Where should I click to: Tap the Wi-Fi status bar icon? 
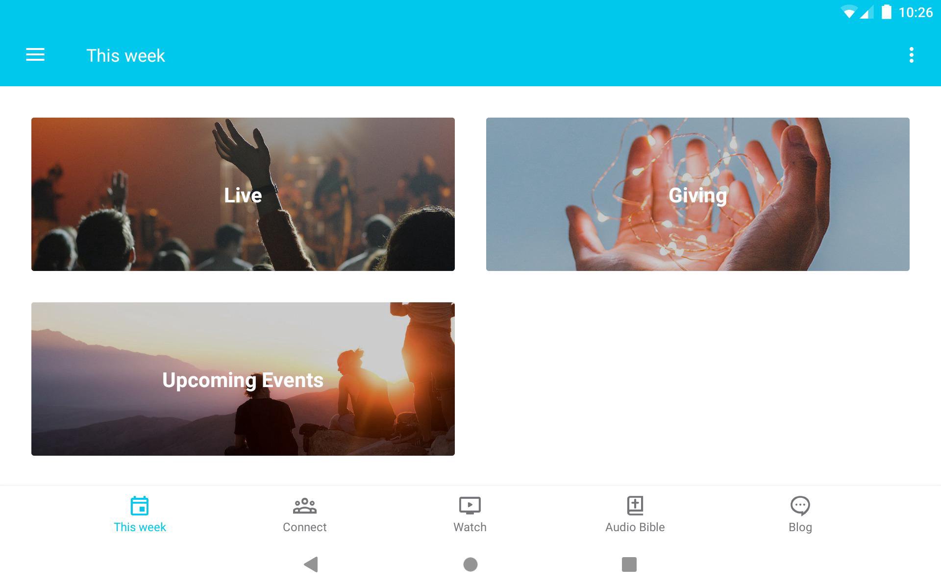848,12
